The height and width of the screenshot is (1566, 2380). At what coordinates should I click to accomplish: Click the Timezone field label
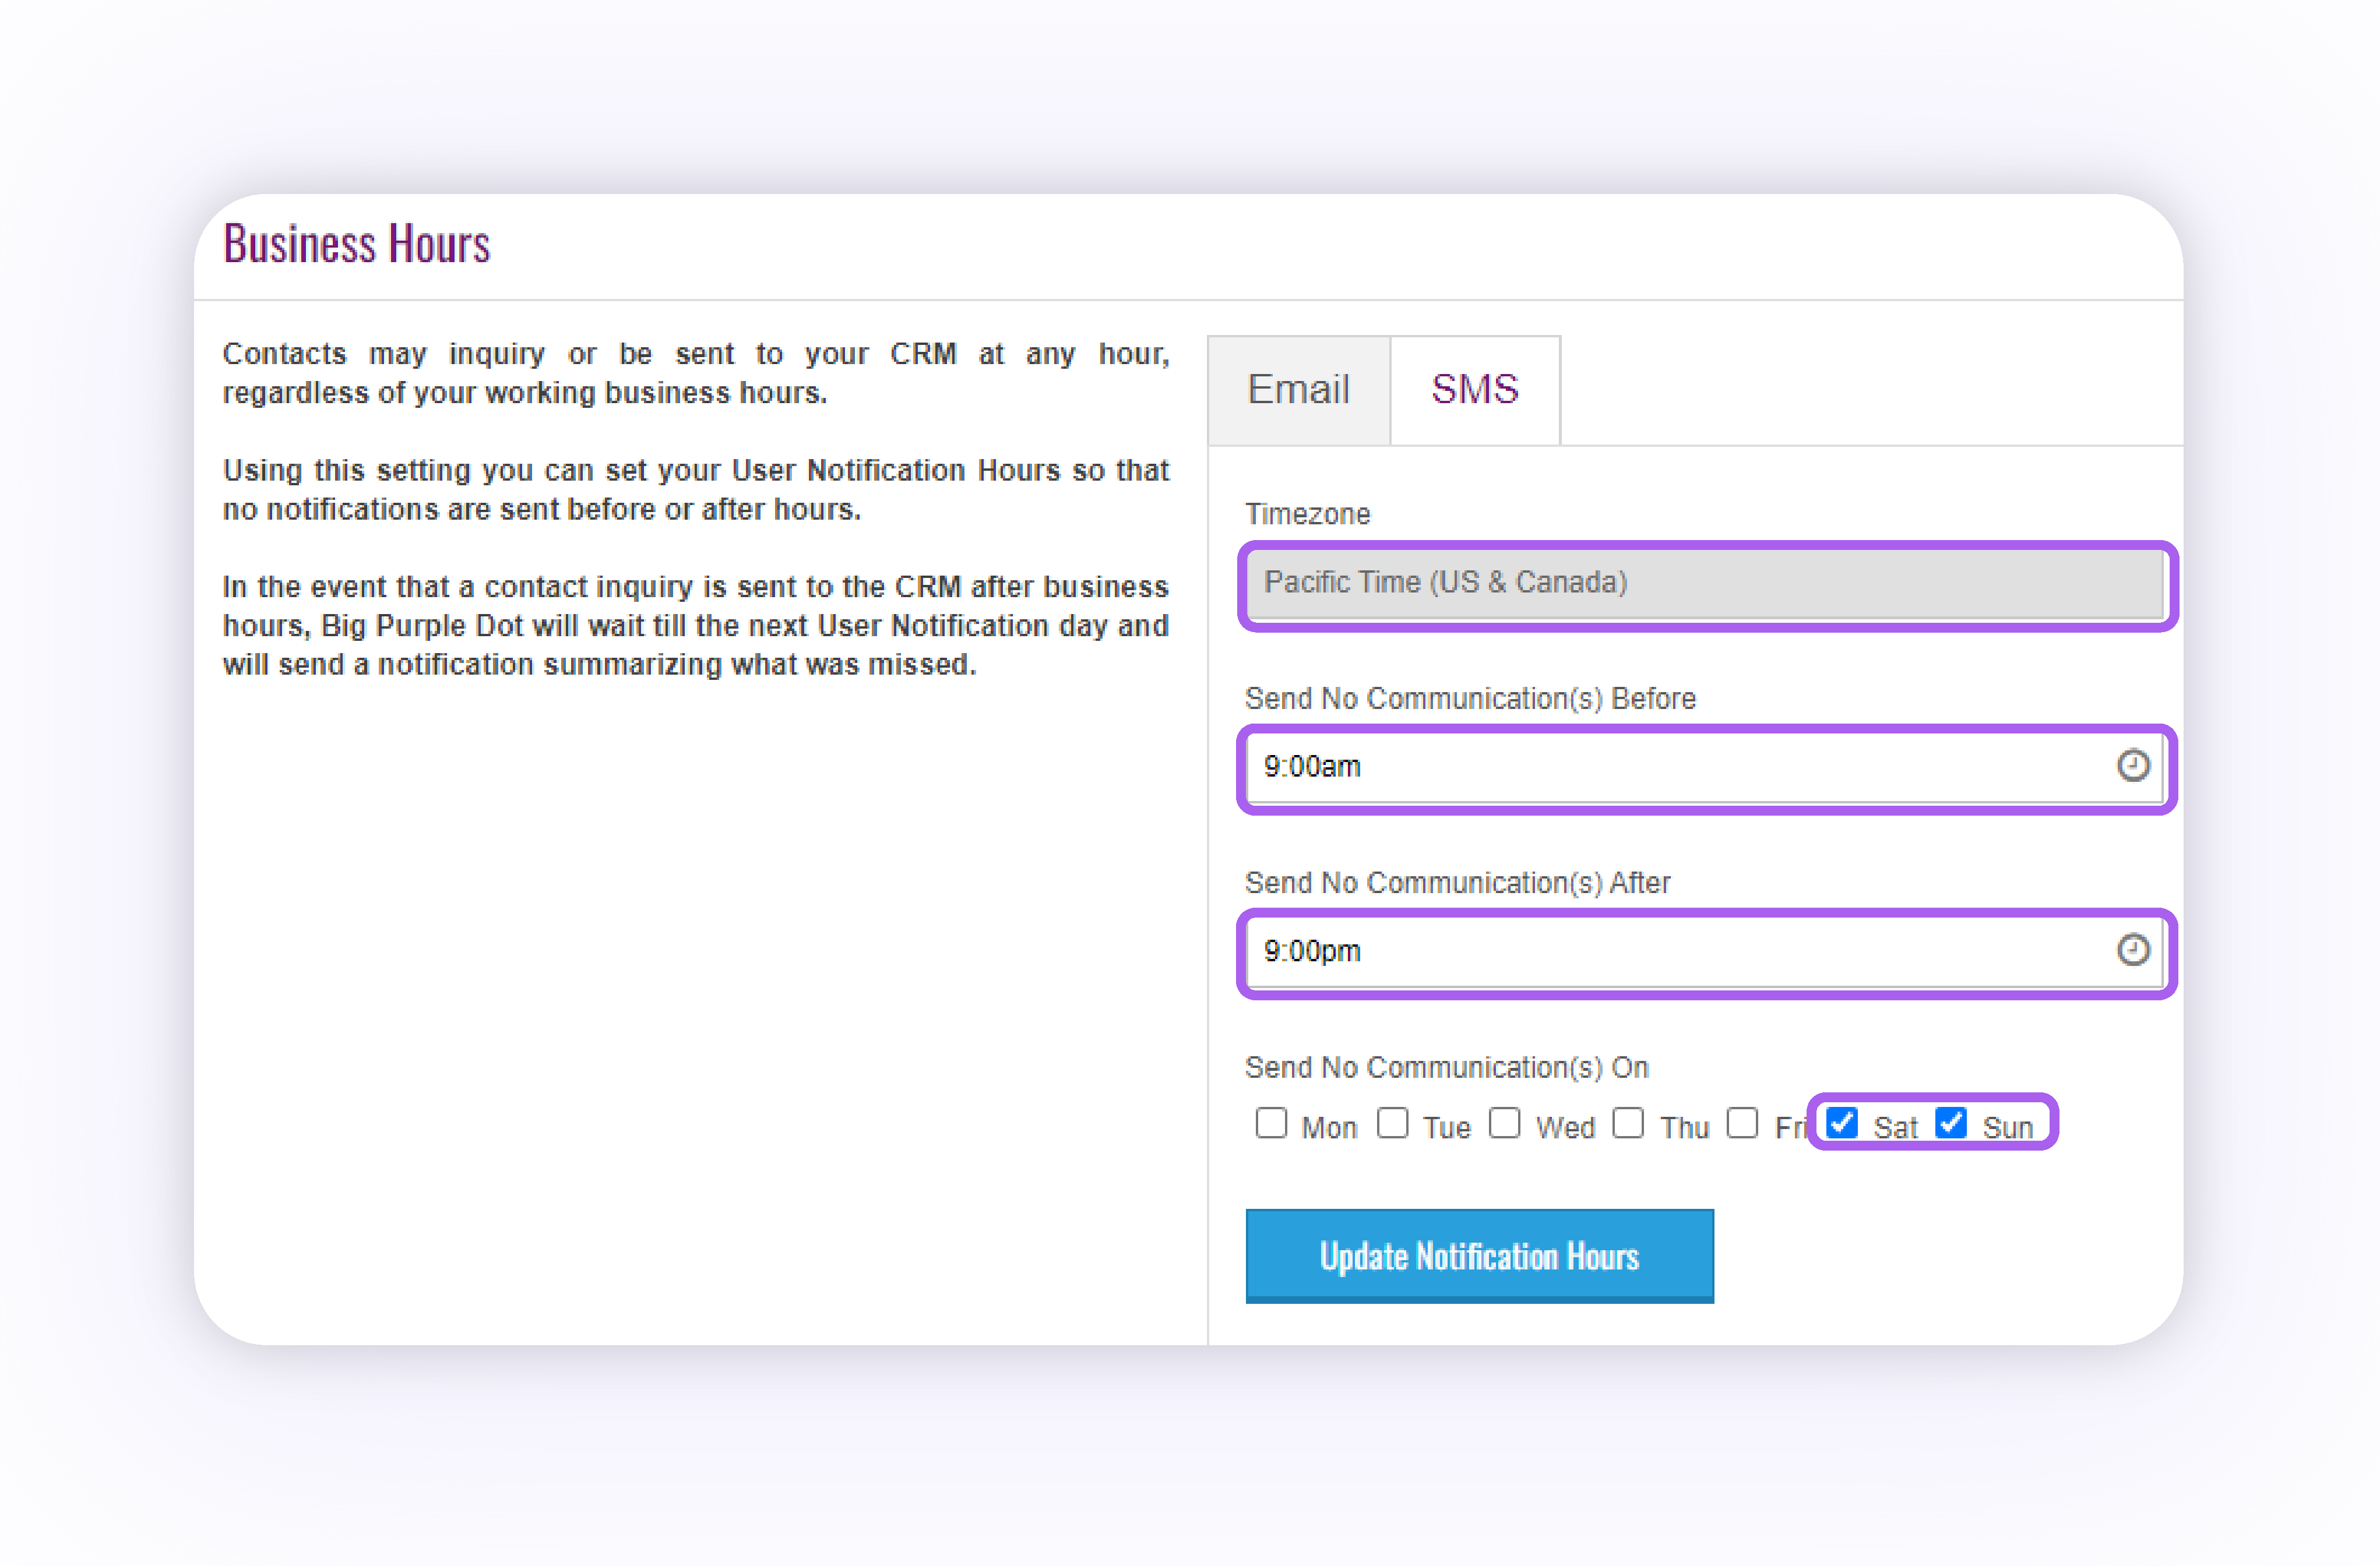tap(1307, 514)
